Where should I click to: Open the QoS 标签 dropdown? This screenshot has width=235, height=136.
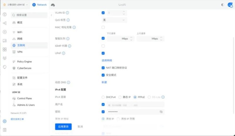pos(114,20)
